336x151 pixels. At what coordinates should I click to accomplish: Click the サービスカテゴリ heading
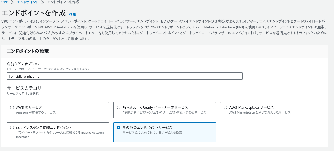(24, 88)
